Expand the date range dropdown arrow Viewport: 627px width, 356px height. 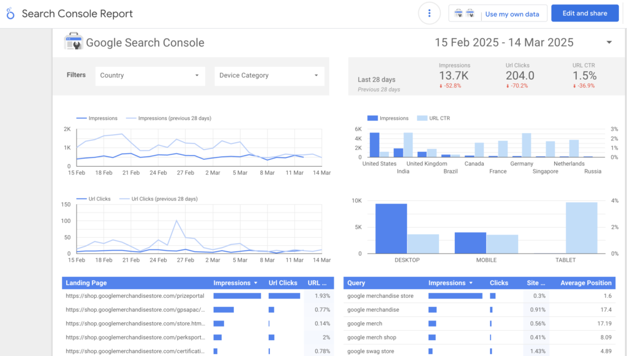tap(609, 42)
